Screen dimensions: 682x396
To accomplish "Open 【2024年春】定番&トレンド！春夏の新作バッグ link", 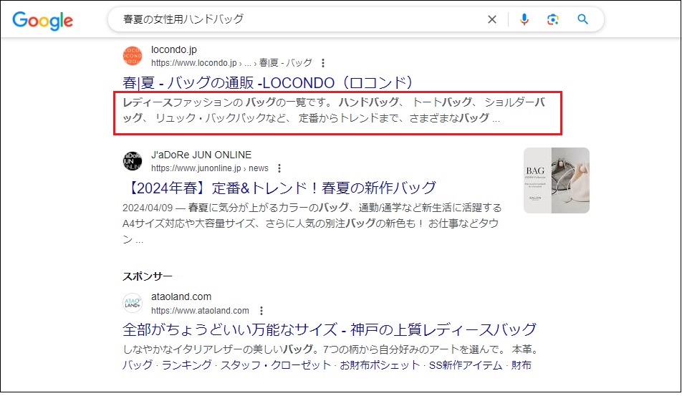I will pos(279,188).
